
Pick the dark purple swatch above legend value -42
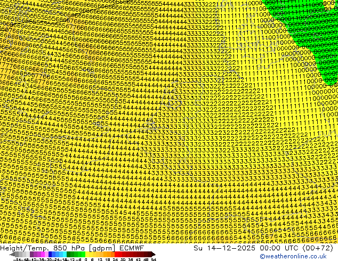(31, 254)
